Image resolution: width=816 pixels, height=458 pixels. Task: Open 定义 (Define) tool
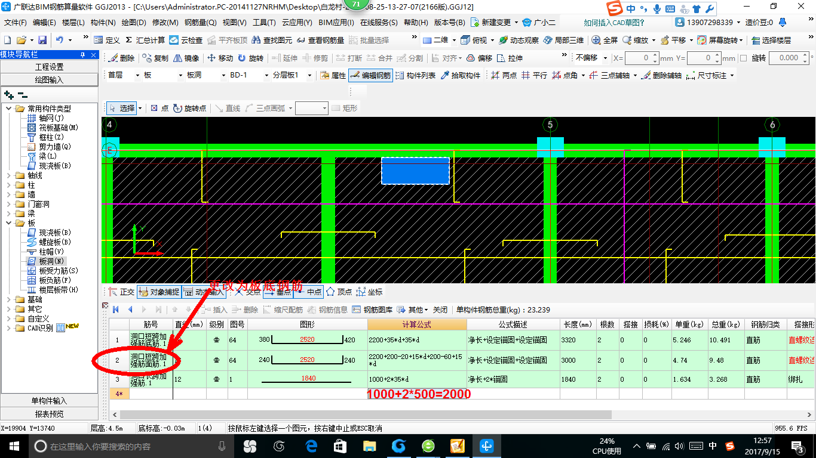coord(107,40)
